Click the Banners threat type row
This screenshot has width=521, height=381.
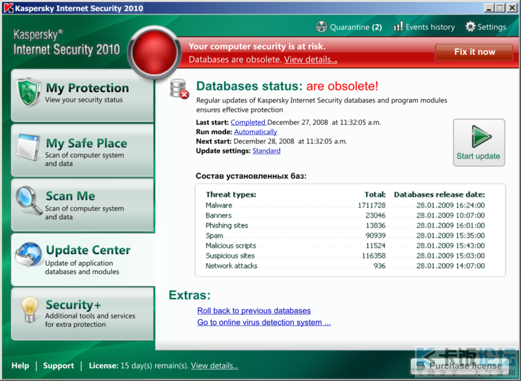point(345,215)
